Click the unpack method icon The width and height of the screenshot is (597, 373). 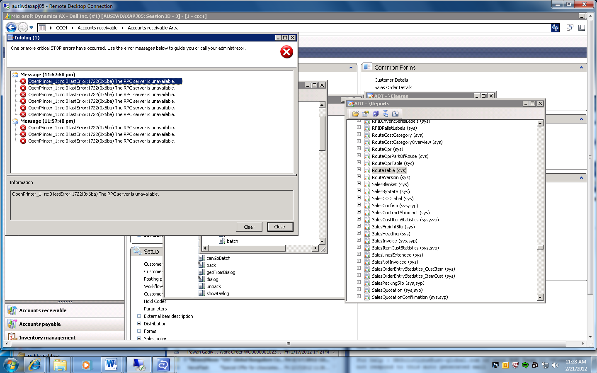coord(201,286)
